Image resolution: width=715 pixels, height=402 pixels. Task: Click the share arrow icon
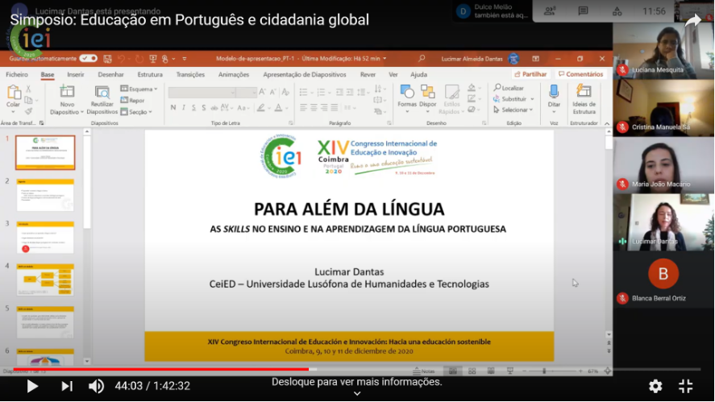pyautogui.click(x=692, y=20)
